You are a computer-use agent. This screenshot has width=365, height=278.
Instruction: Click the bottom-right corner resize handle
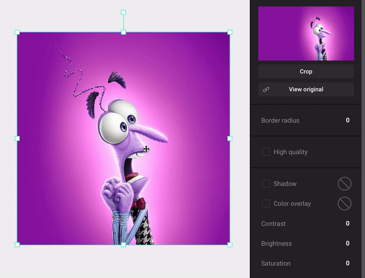pos(229,245)
